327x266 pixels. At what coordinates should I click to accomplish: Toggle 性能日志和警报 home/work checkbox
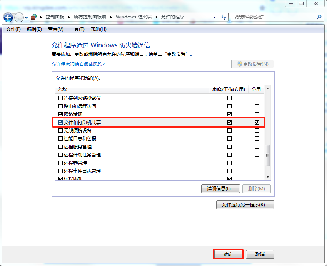click(x=229, y=138)
